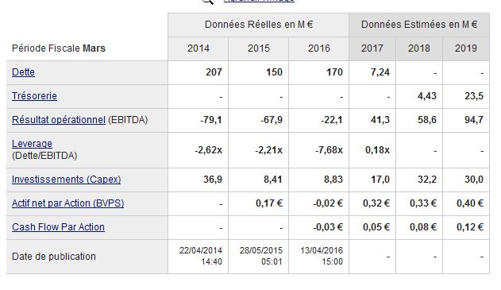Select the 2014 Dette value 207

pos(214,72)
